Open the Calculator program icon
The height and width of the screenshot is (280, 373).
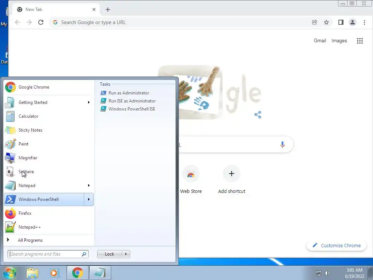point(10,116)
